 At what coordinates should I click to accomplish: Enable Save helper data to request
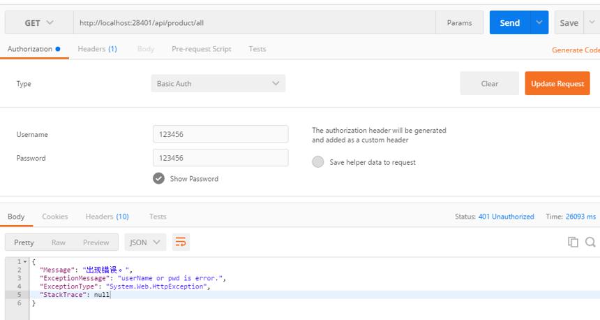317,161
